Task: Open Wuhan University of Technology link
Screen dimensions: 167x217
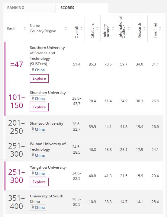Action: click(48, 147)
